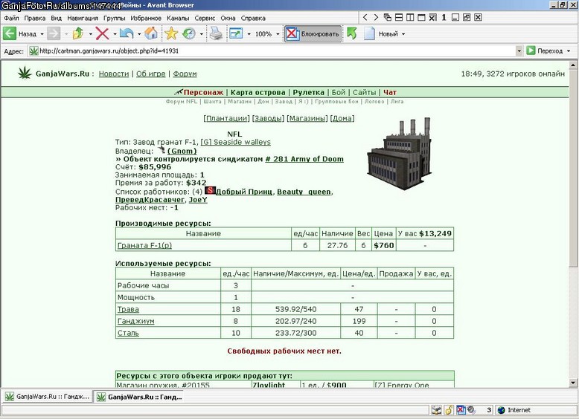Viewport: 579px width, 419px height.
Task: Open syndicate # 281 Army of Doom
Action: coord(304,159)
